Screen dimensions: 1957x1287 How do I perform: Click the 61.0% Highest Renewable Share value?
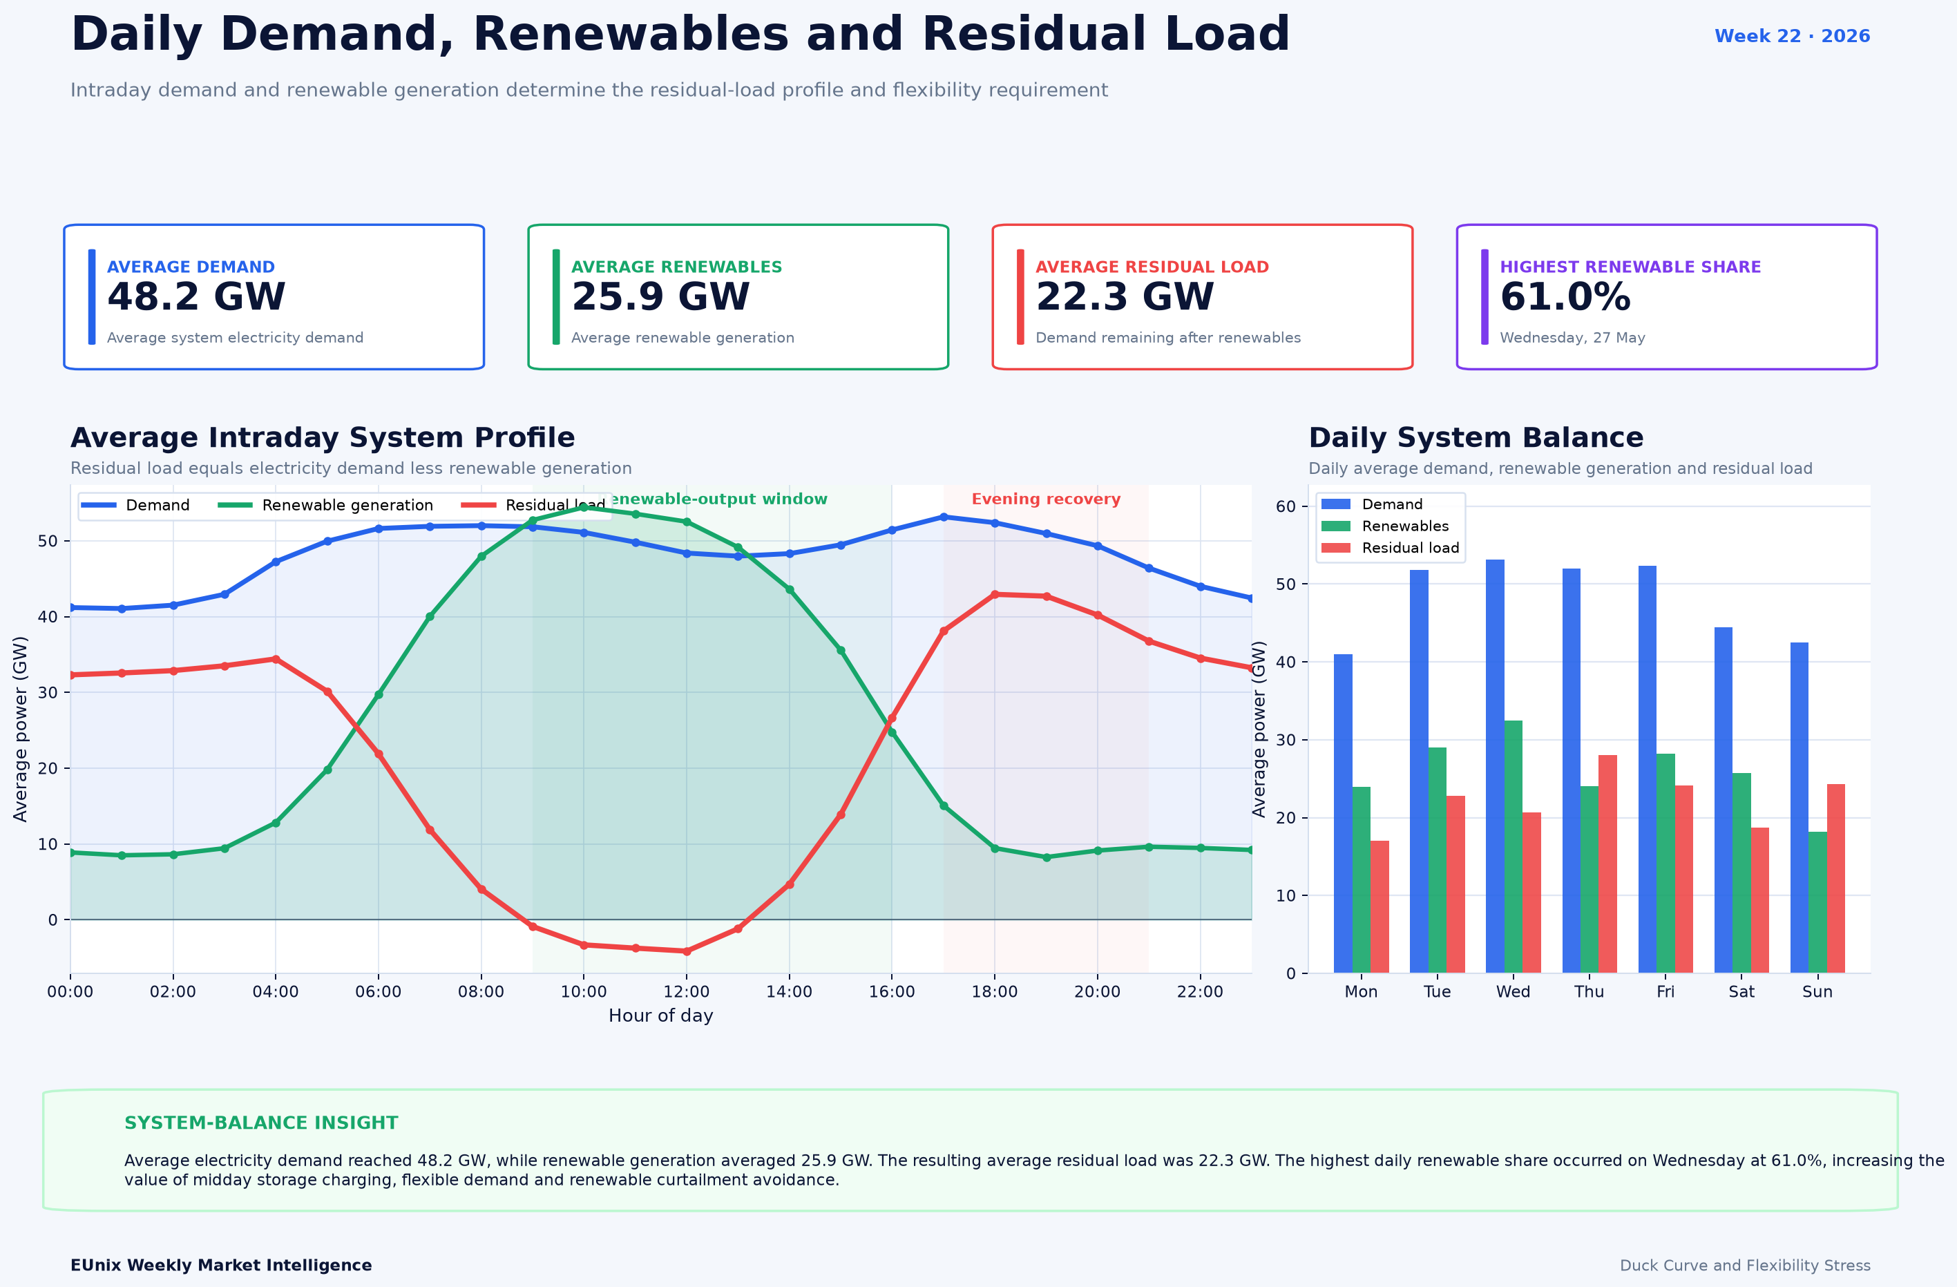coord(1565,297)
